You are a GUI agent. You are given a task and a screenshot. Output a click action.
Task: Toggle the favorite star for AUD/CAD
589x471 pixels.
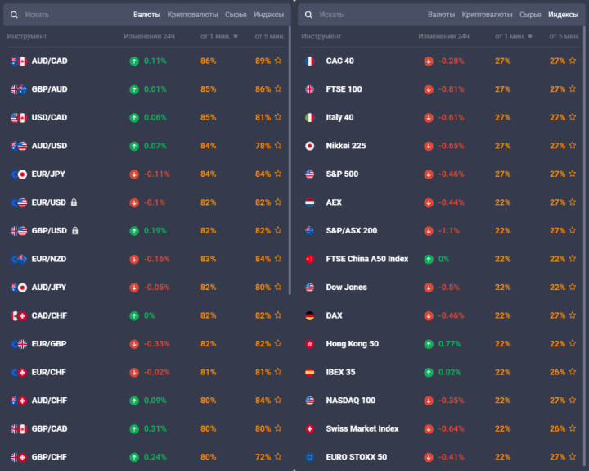click(277, 61)
